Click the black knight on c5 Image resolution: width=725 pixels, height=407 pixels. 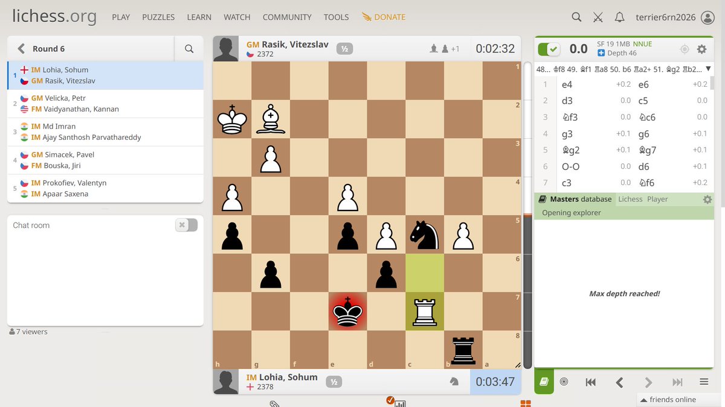pyautogui.click(x=425, y=235)
